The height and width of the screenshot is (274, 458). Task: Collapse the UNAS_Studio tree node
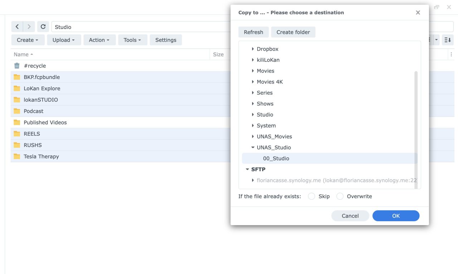point(253,147)
